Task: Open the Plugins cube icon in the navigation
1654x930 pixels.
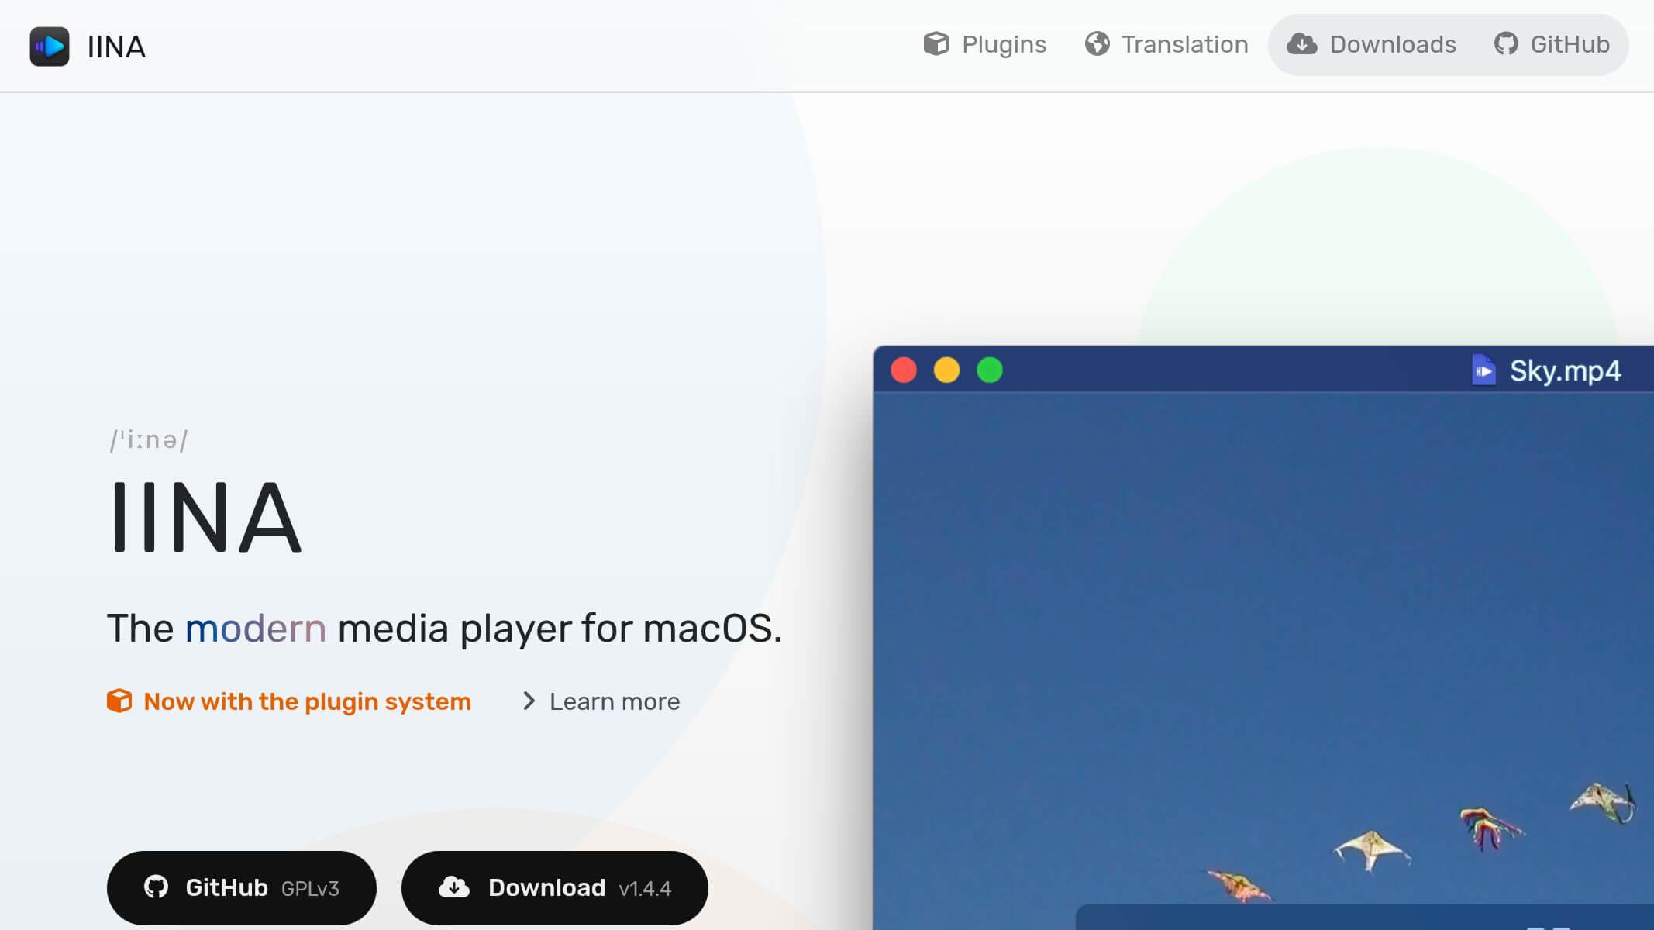Action: point(936,44)
